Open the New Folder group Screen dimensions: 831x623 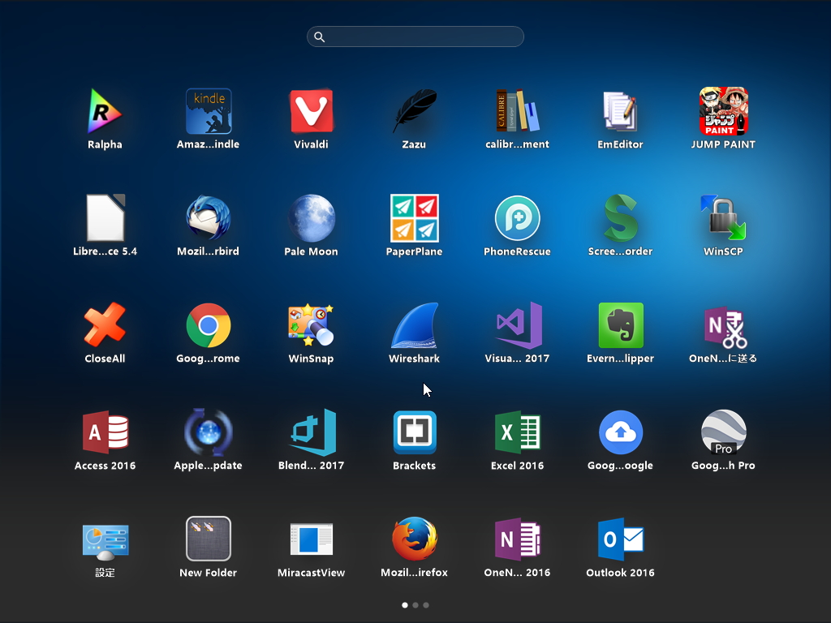coord(209,539)
